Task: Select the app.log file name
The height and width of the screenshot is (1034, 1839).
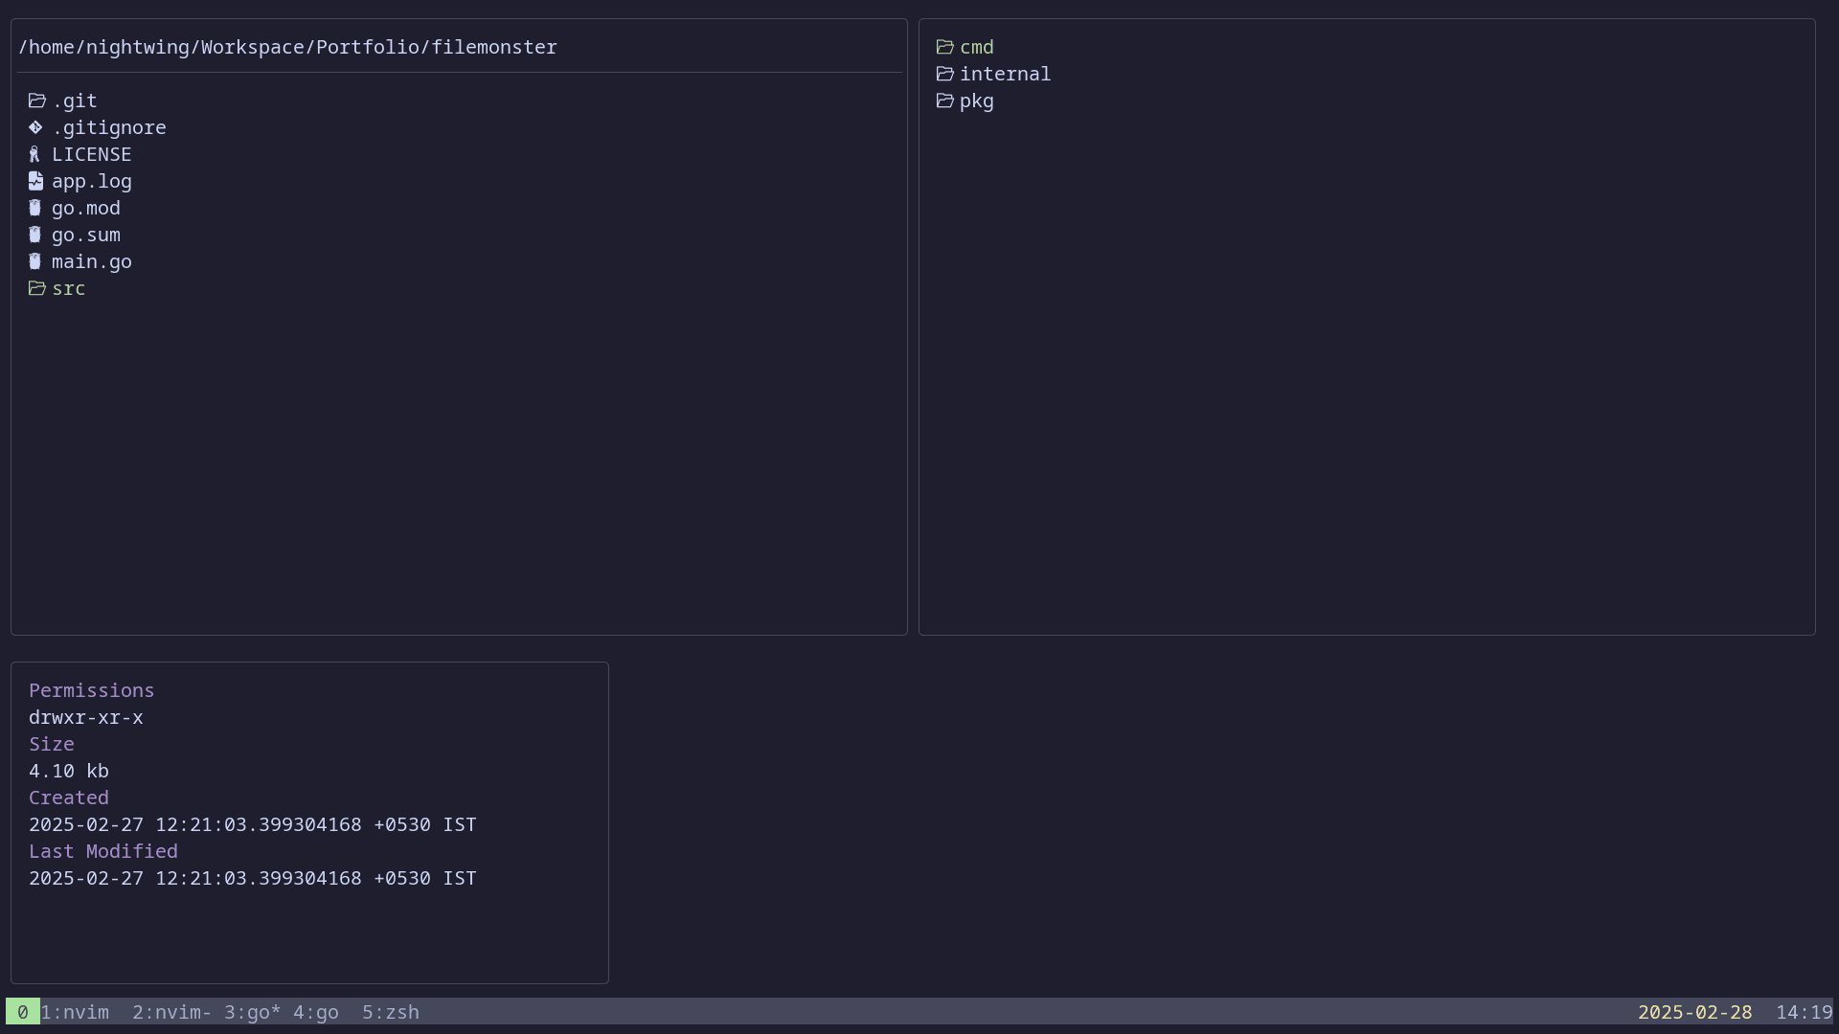Action: tap(92, 181)
